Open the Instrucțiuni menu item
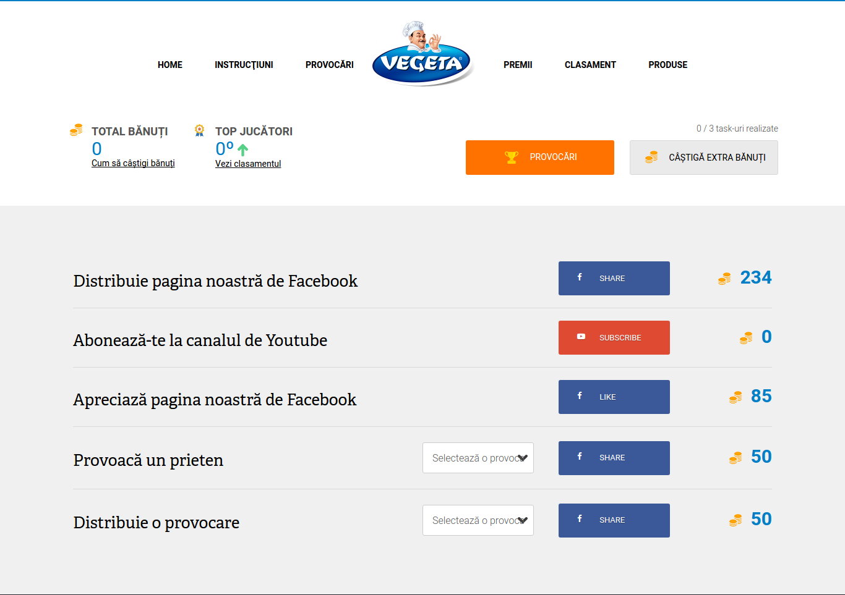 [244, 65]
